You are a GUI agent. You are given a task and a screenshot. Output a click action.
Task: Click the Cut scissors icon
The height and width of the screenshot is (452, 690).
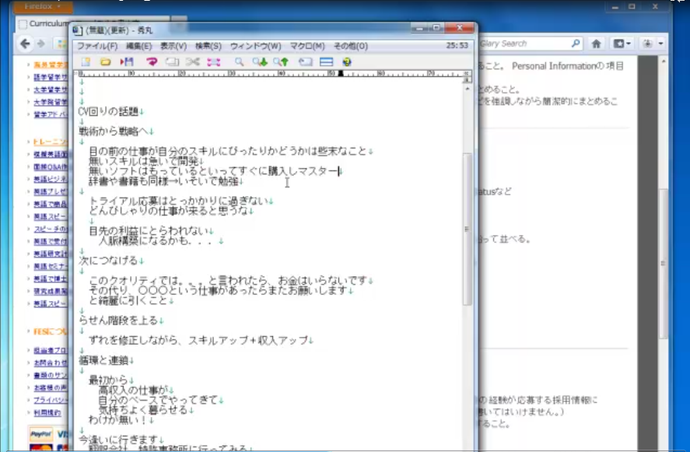(x=192, y=62)
